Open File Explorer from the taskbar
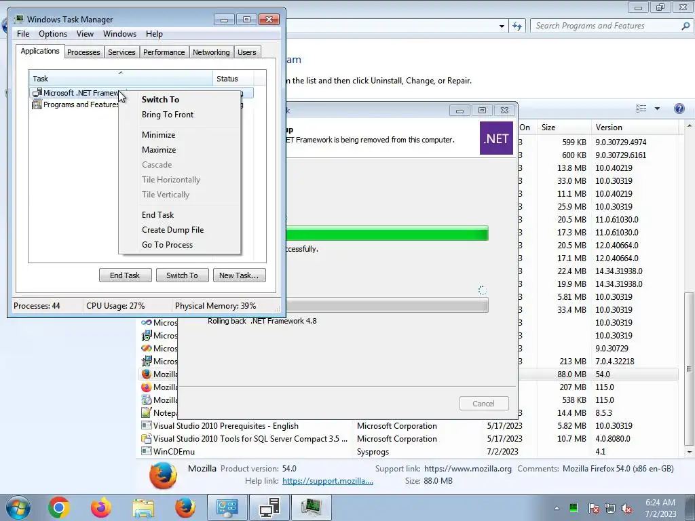Viewport: 695px width, 521px height. (x=143, y=507)
